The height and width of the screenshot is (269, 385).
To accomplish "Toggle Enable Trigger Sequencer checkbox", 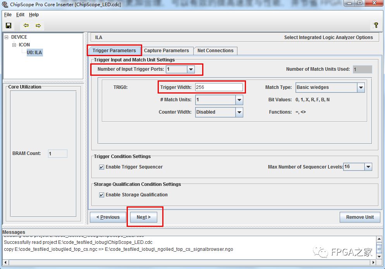I will point(101,167).
